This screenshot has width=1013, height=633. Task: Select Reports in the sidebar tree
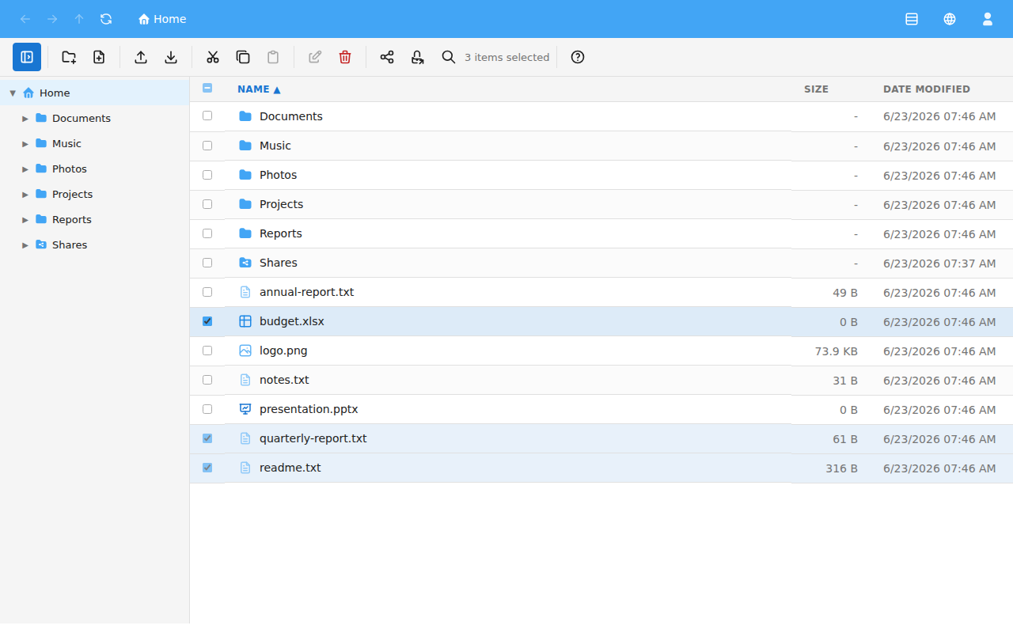click(x=95, y=219)
